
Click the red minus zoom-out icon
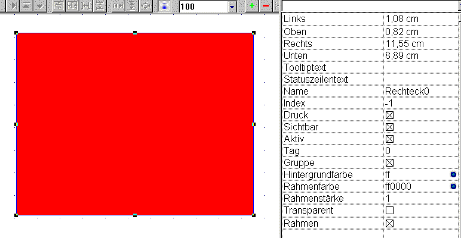[x=265, y=5]
